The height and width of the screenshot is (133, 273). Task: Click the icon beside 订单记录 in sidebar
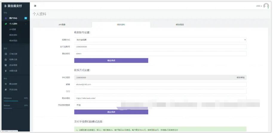point(6,54)
